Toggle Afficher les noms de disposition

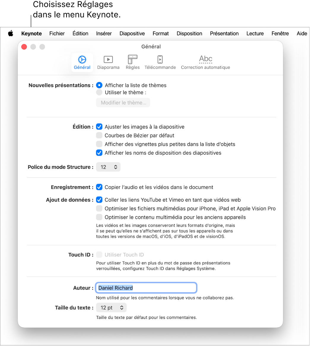pyautogui.click(x=99, y=153)
